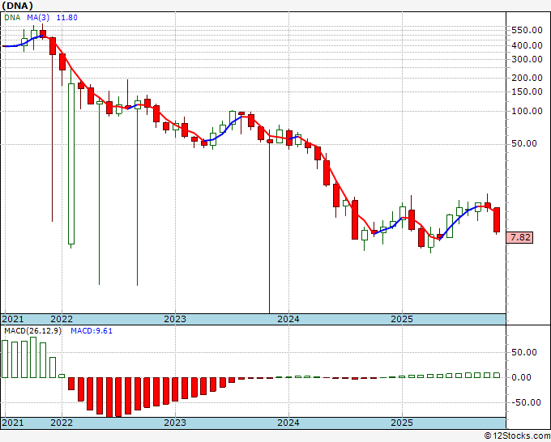The image size is (551, 442).
Task: Click the 50.00 label on MACD axis
Action: (523, 352)
